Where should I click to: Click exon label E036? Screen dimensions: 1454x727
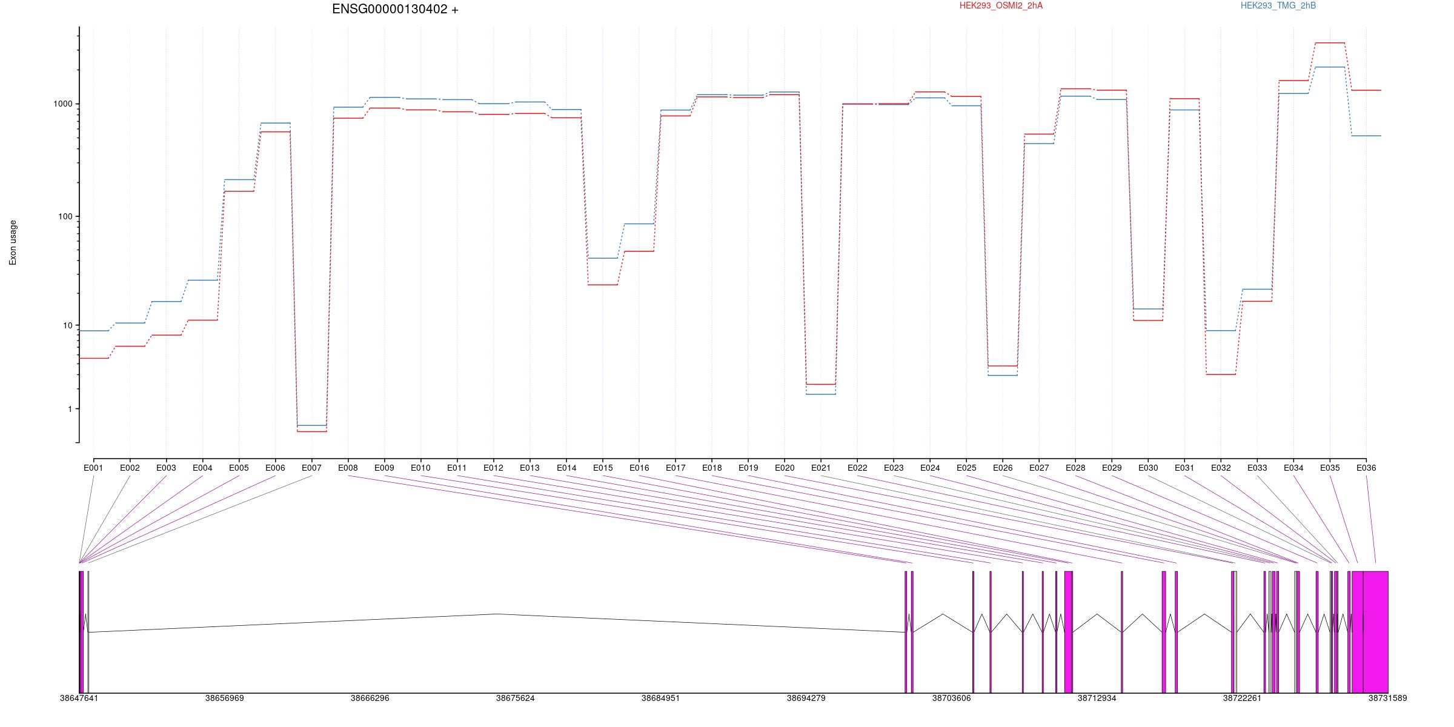[1366, 468]
